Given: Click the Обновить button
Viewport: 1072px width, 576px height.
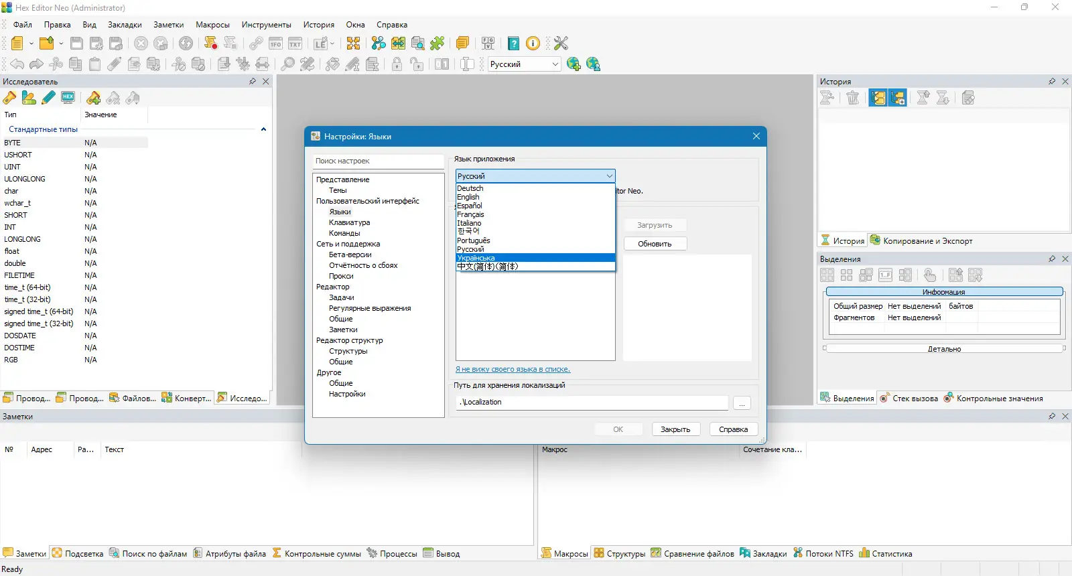Looking at the screenshot, I should pos(655,244).
